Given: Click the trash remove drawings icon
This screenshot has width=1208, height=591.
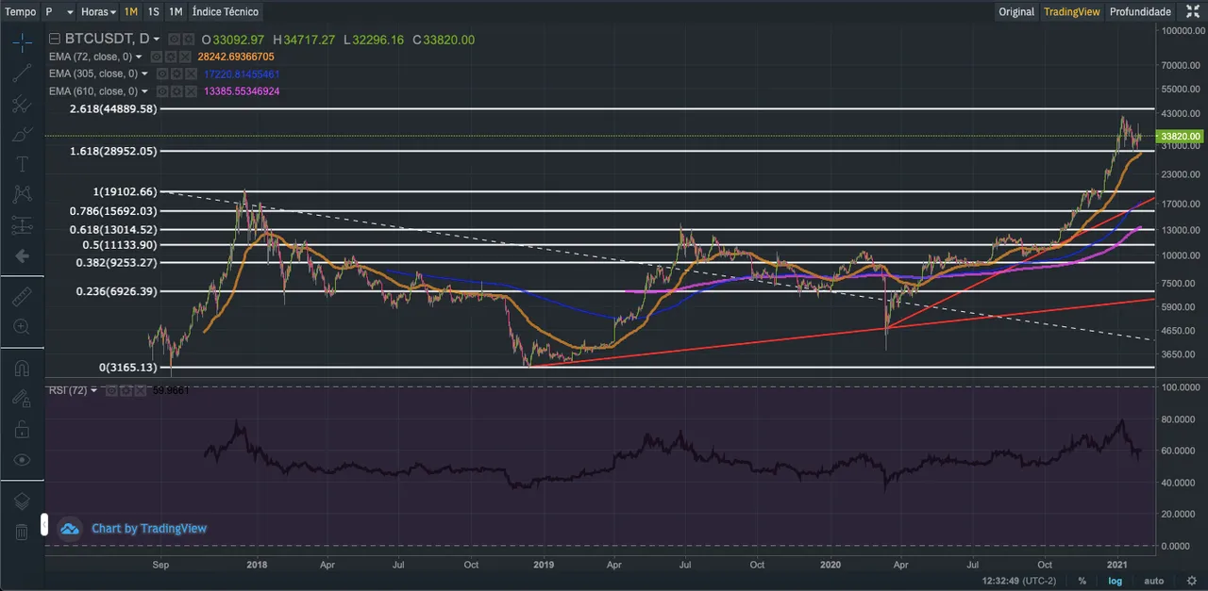Looking at the screenshot, I should coord(22,532).
